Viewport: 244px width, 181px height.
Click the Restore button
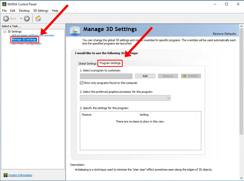(191, 76)
